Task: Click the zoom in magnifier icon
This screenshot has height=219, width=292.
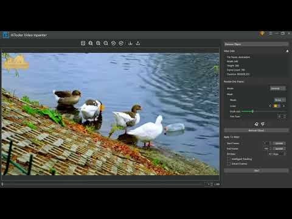Action: pos(98,43)
